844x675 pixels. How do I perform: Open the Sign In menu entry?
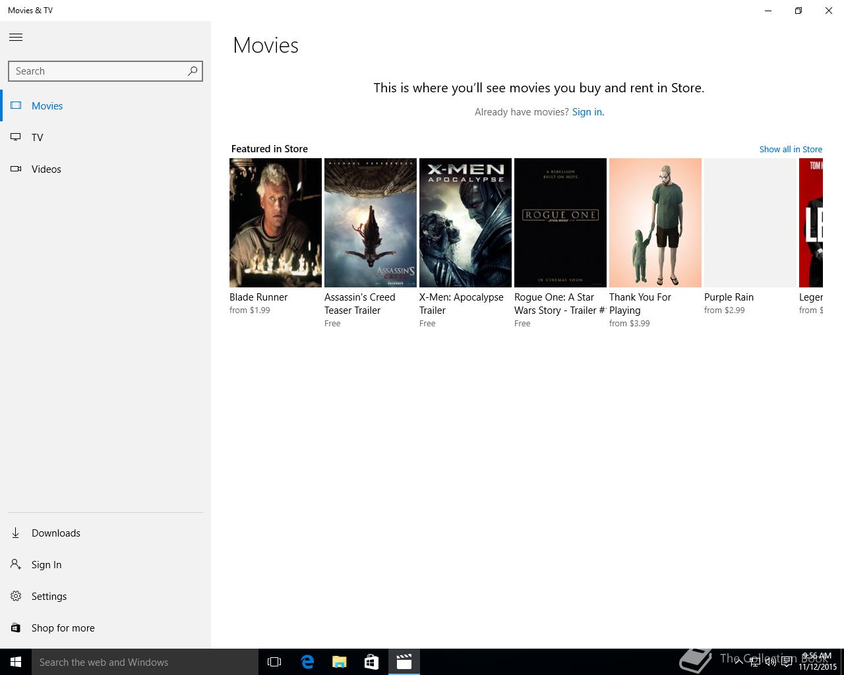105,564
